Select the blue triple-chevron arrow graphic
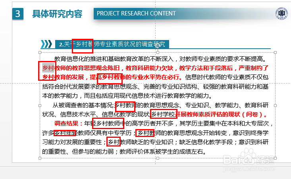Image resolution: width=291 pixels, height=179 pixels. click(46, 44)
